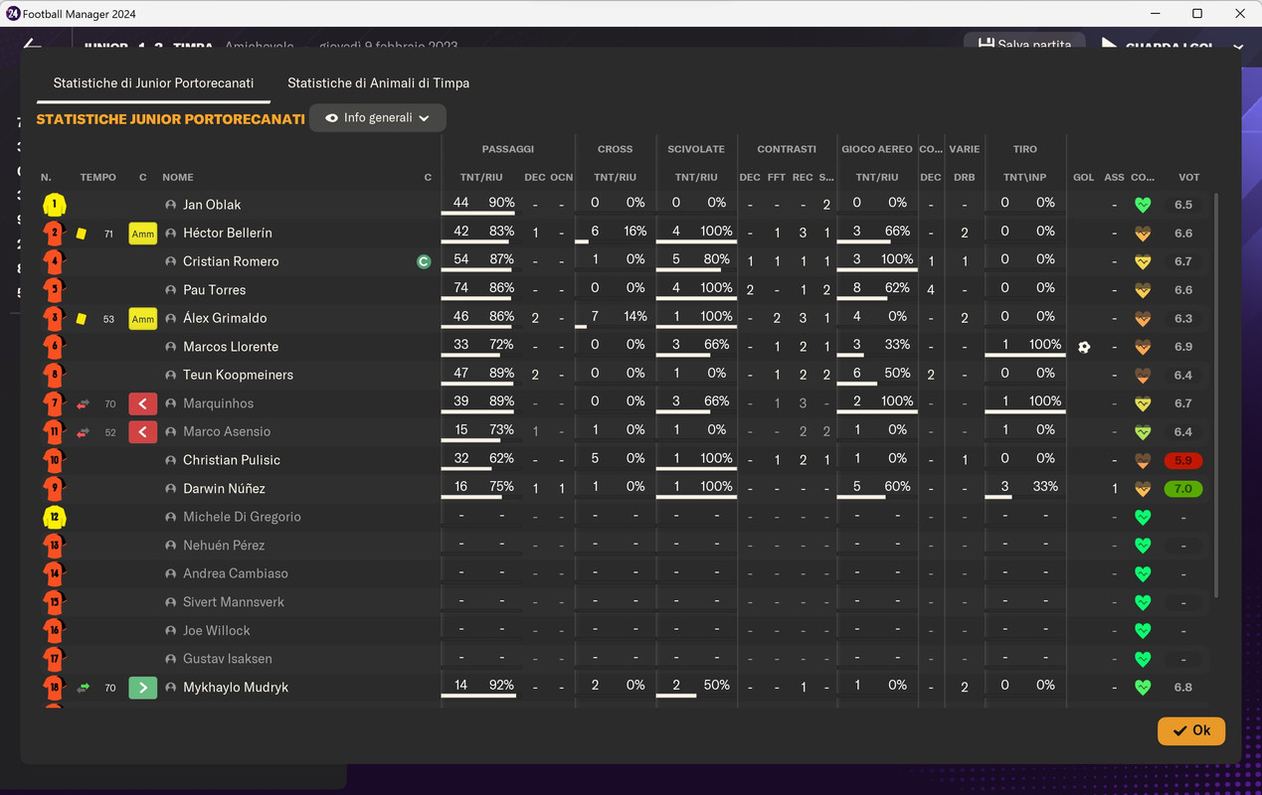This screenshot has height=795, width=1262.
Task: Click Jan Oblak's yellow number 1 shirt icon
Action: coord(54,205)
